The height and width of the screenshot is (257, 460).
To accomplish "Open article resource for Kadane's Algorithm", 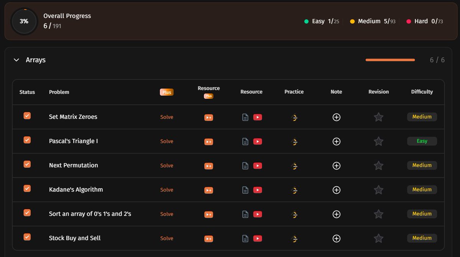I will click(245, 190).
